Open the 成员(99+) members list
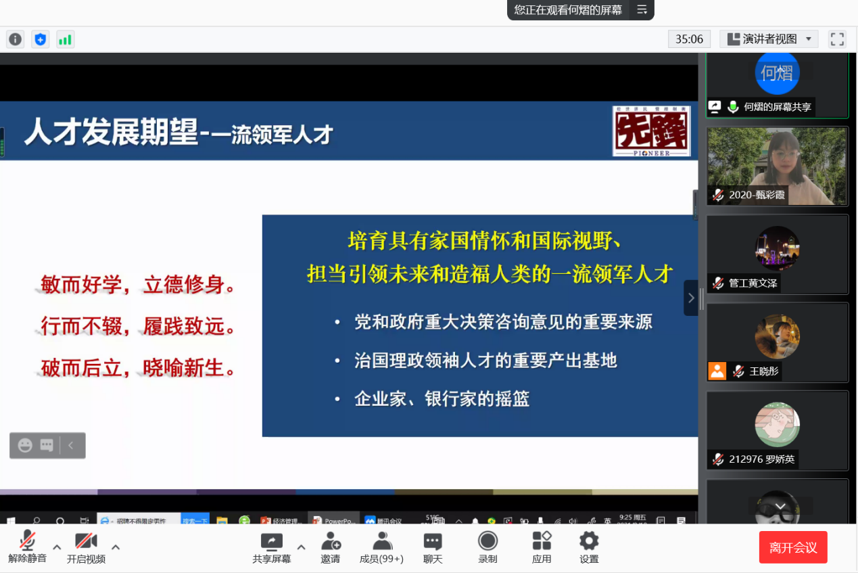This screenshot has height=573, width=858. (381, 547)
